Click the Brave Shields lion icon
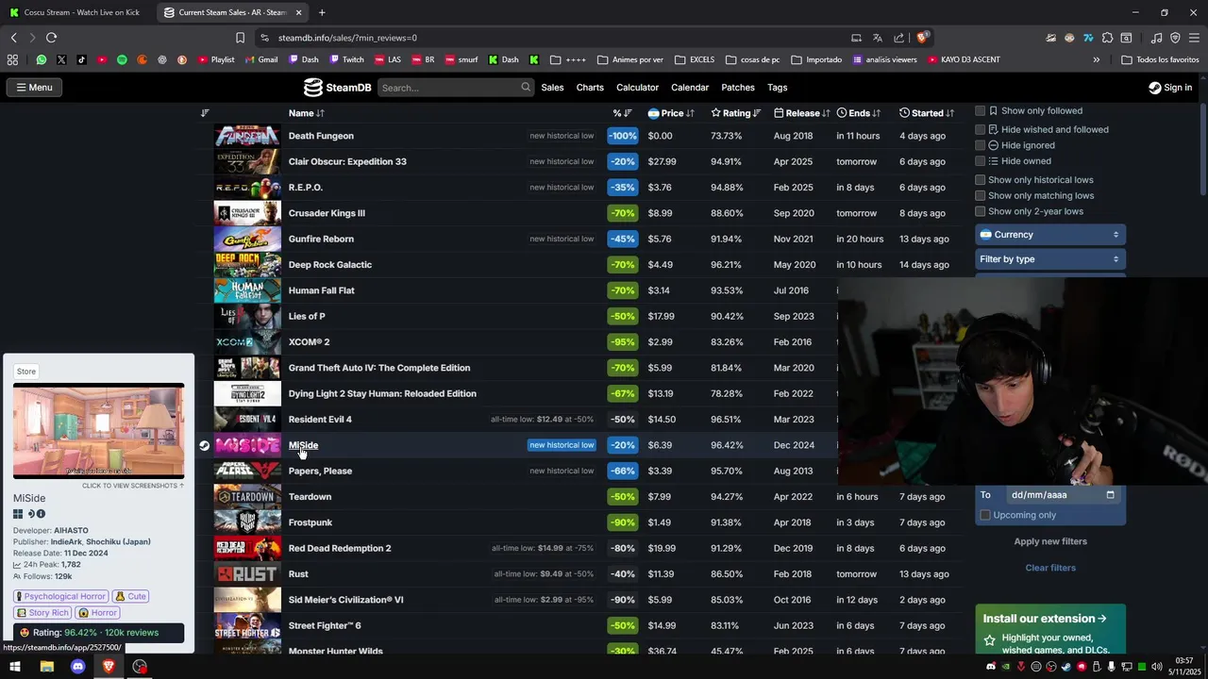 [x=923, y=38]
